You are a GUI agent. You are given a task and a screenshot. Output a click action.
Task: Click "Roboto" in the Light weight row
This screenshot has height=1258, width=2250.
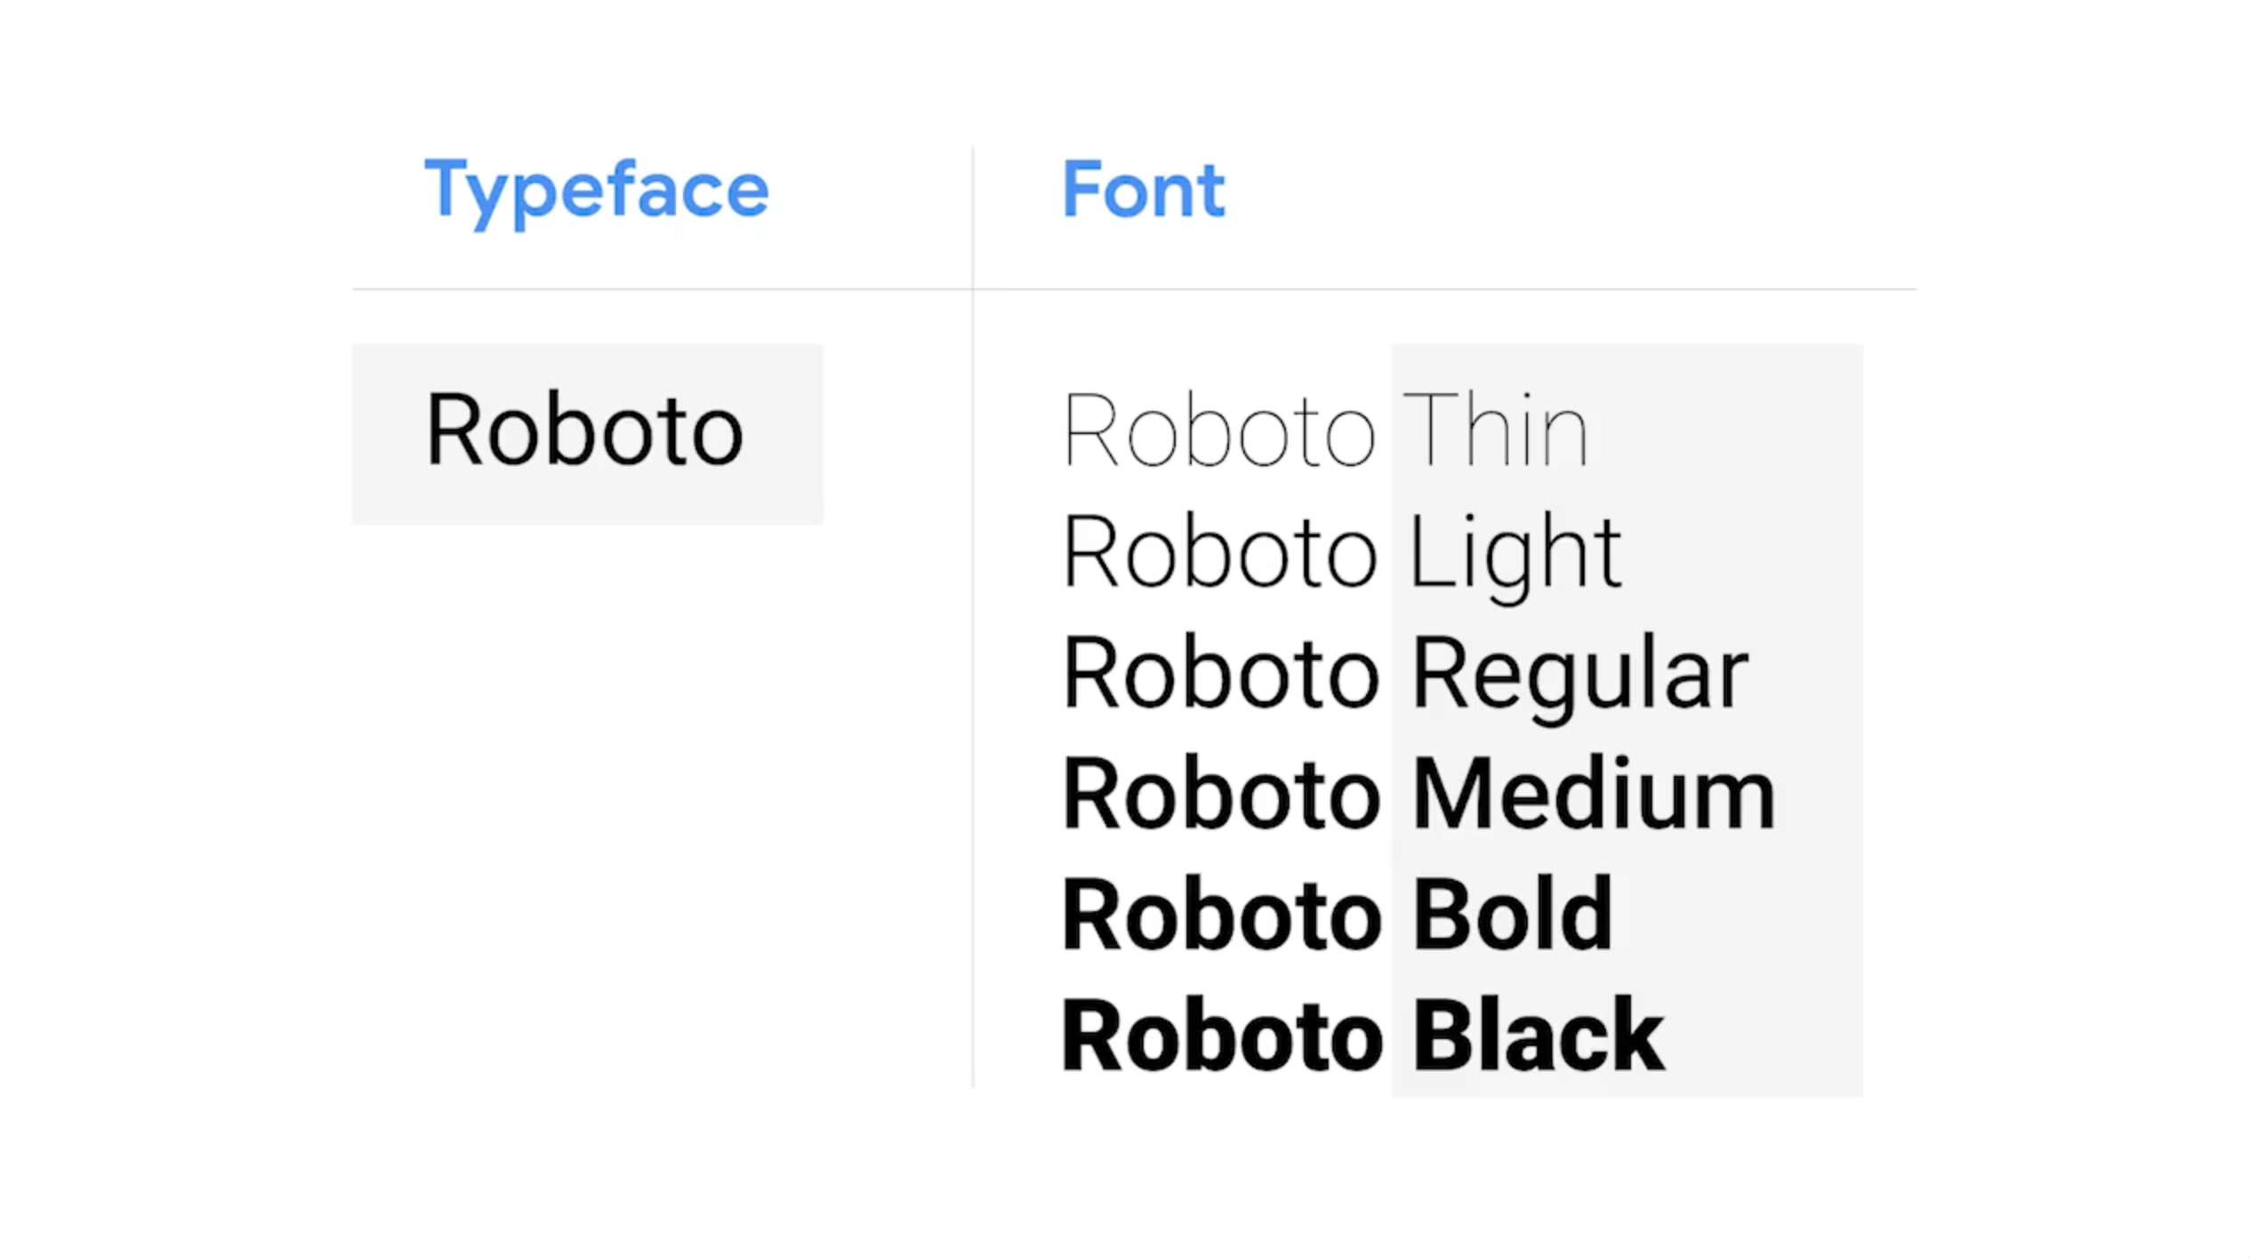click(x=1219, y=553)
